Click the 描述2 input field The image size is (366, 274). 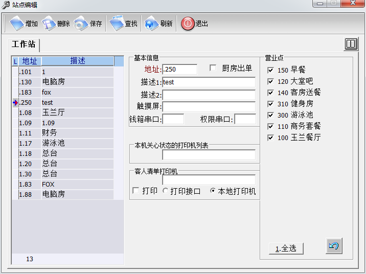point(209,95)
